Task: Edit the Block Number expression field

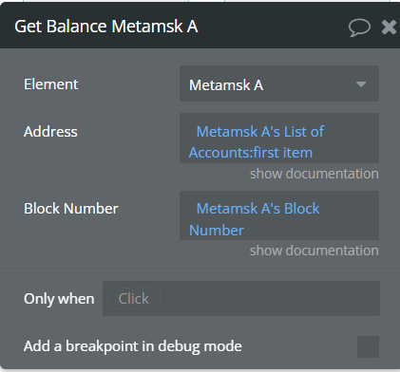Action: [279, 215]
